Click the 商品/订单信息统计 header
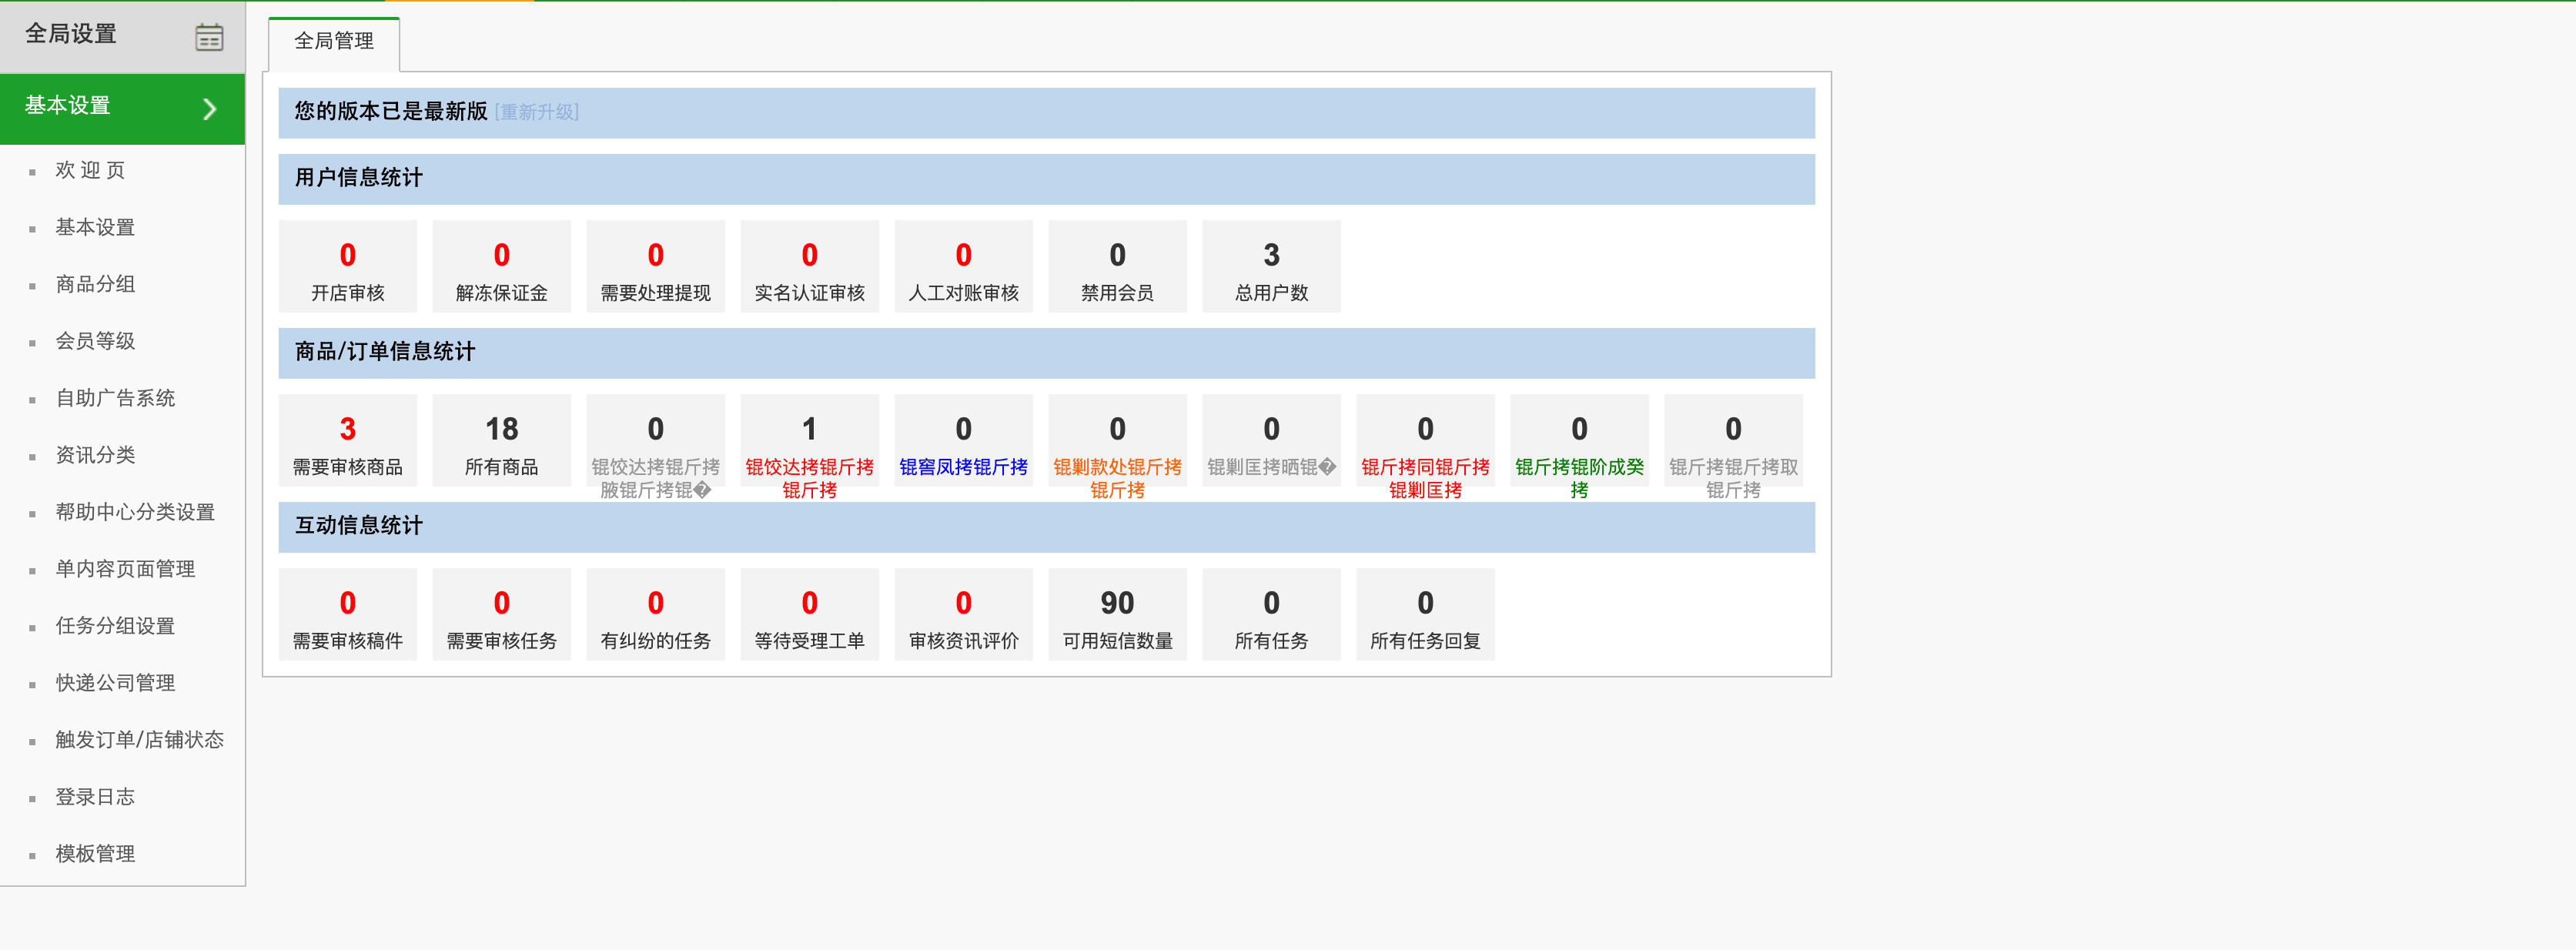The image size is (2576, 950). pos(1047,353)
